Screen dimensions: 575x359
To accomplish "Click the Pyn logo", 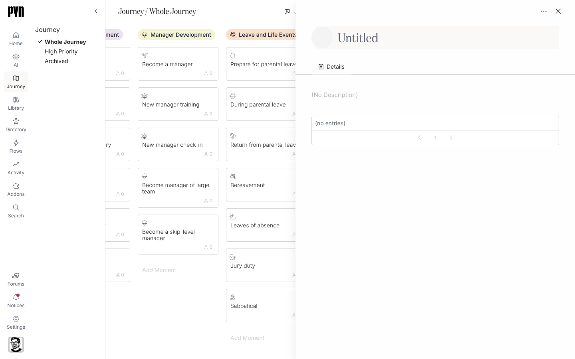I will point(16,12).
